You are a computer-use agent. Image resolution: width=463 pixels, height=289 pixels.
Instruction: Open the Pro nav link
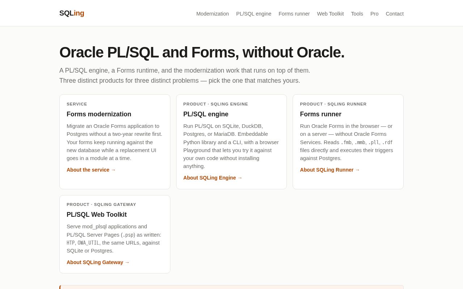(374, 14)
